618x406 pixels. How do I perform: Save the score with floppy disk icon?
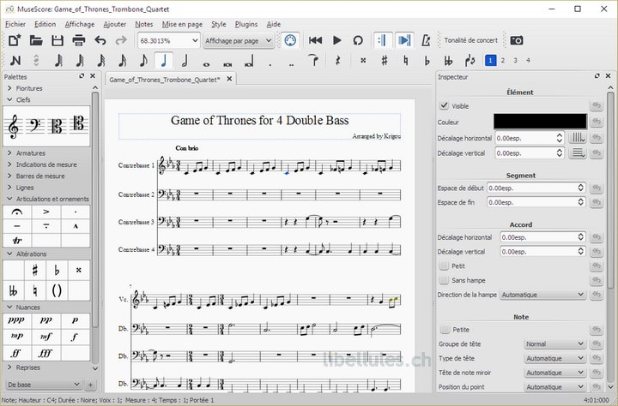point(58,40)
